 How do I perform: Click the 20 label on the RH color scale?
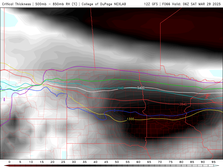(x=52, y=162)
